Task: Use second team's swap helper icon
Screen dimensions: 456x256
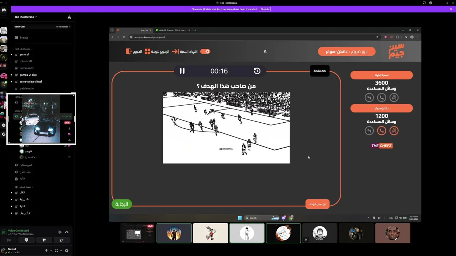Action: pyautogui.click(x=369, y=131)
